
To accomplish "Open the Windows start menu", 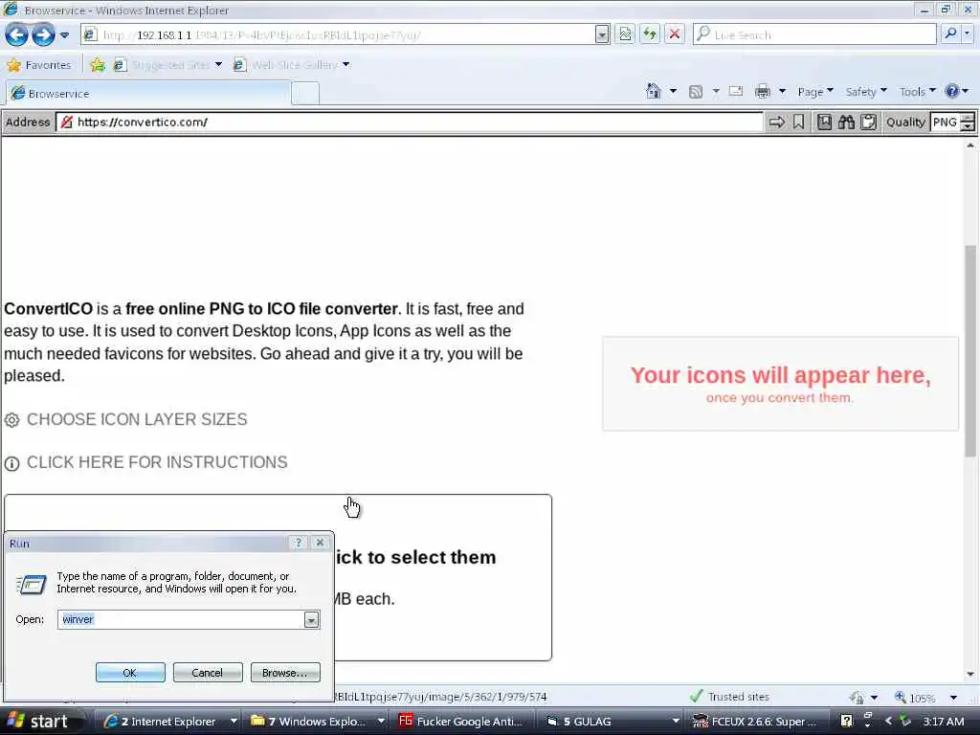I will pos(40,722).
